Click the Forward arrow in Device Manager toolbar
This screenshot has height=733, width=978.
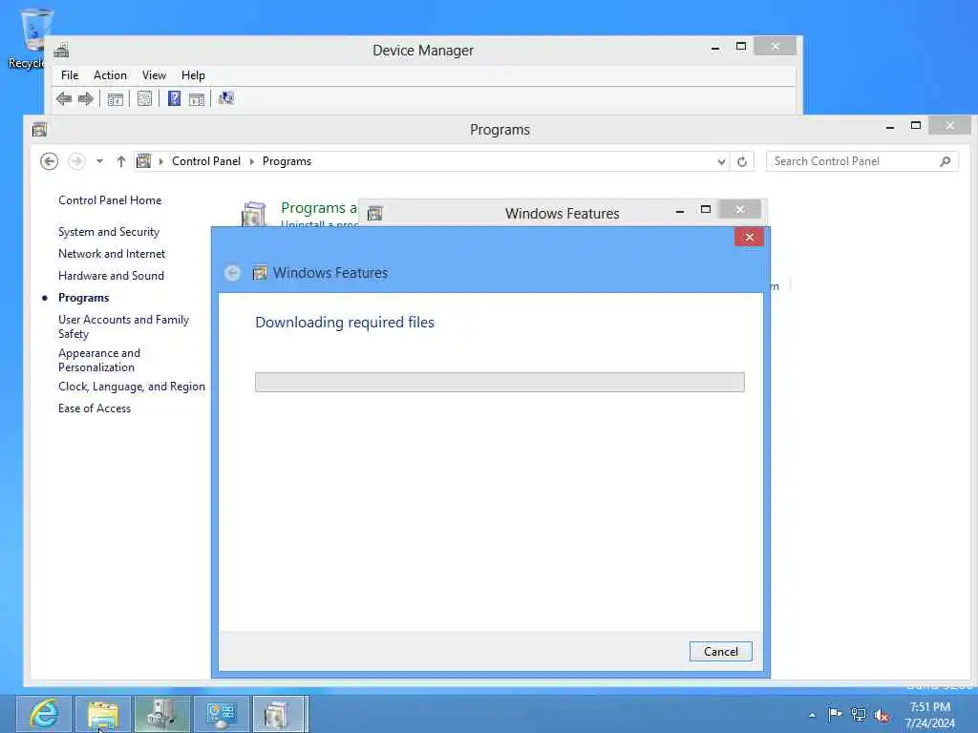click(85, 98)
